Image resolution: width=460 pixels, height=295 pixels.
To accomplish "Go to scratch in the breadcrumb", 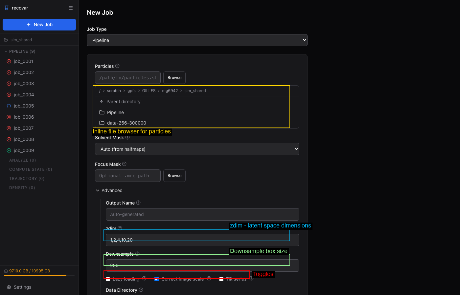I will coord(114,91).
